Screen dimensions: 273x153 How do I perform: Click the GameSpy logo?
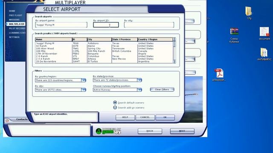pyautogui.click(x=108, y=131)
